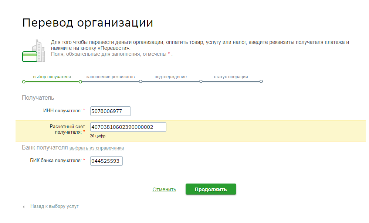Click the 'ИНН получателя:' label
369x223 pixels.
(62, 111)
